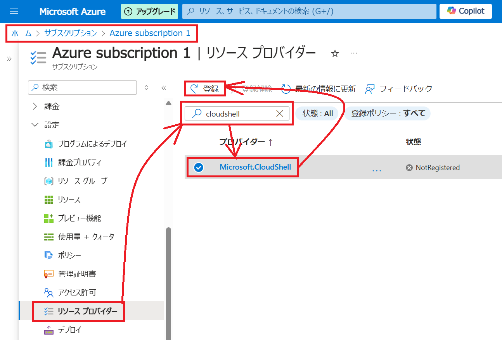Sort by 状態 column header
This screenshot has width=502, height=340.
(413, 142)
